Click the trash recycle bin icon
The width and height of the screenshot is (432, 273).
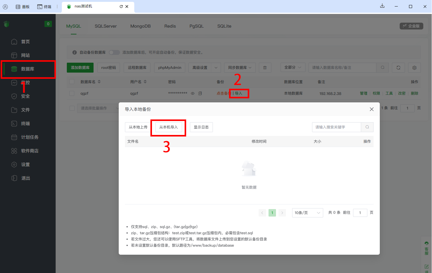coord(265,68)
